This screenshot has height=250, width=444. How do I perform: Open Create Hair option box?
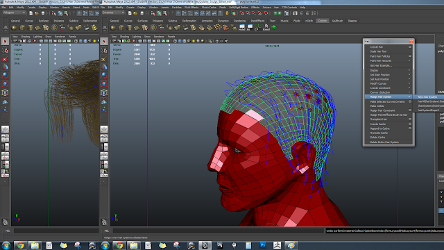[410, 47]
